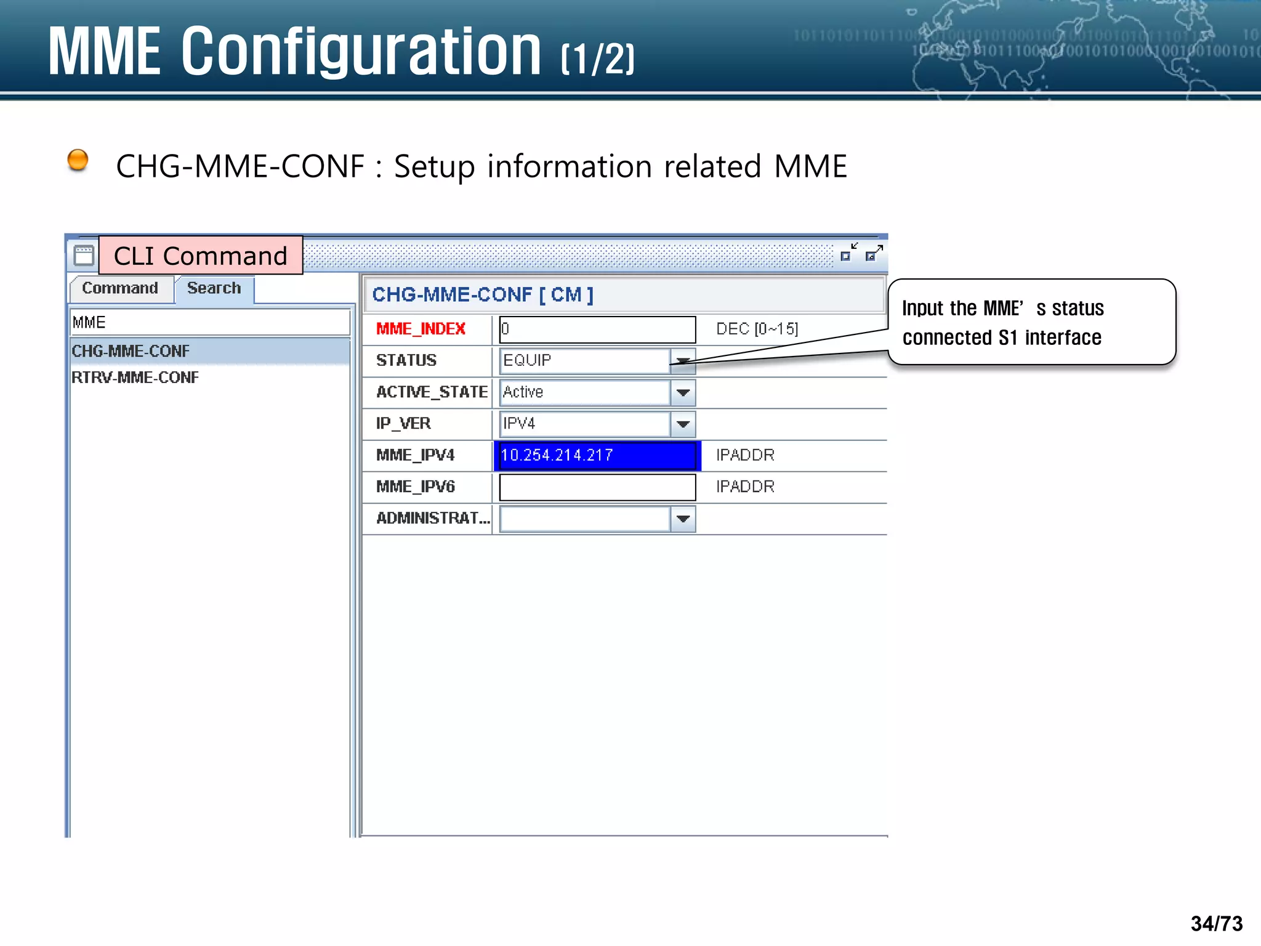Click the ADMINISTRAT... parameter label

point(433,518)
